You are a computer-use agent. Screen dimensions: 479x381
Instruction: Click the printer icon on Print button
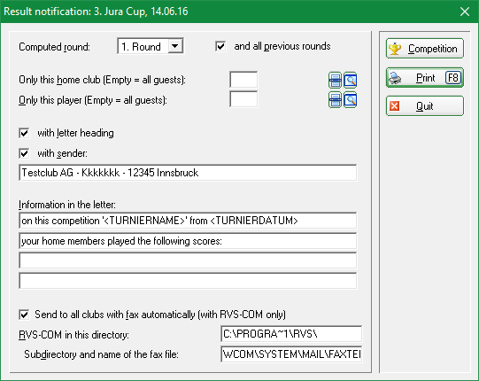(395, 78)
